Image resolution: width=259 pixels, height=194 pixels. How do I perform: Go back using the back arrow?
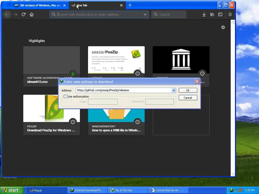7,14
